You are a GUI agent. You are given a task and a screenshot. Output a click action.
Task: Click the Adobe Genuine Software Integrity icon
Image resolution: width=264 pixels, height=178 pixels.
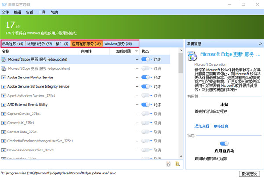[x=4, y=86]
